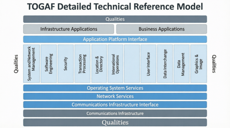
Task: Click the right vertical Qualities label
Action: (x=214, y=64)
